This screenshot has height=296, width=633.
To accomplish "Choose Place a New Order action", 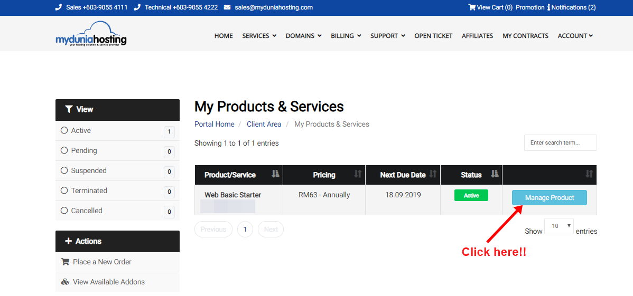I will pos(102,262).
